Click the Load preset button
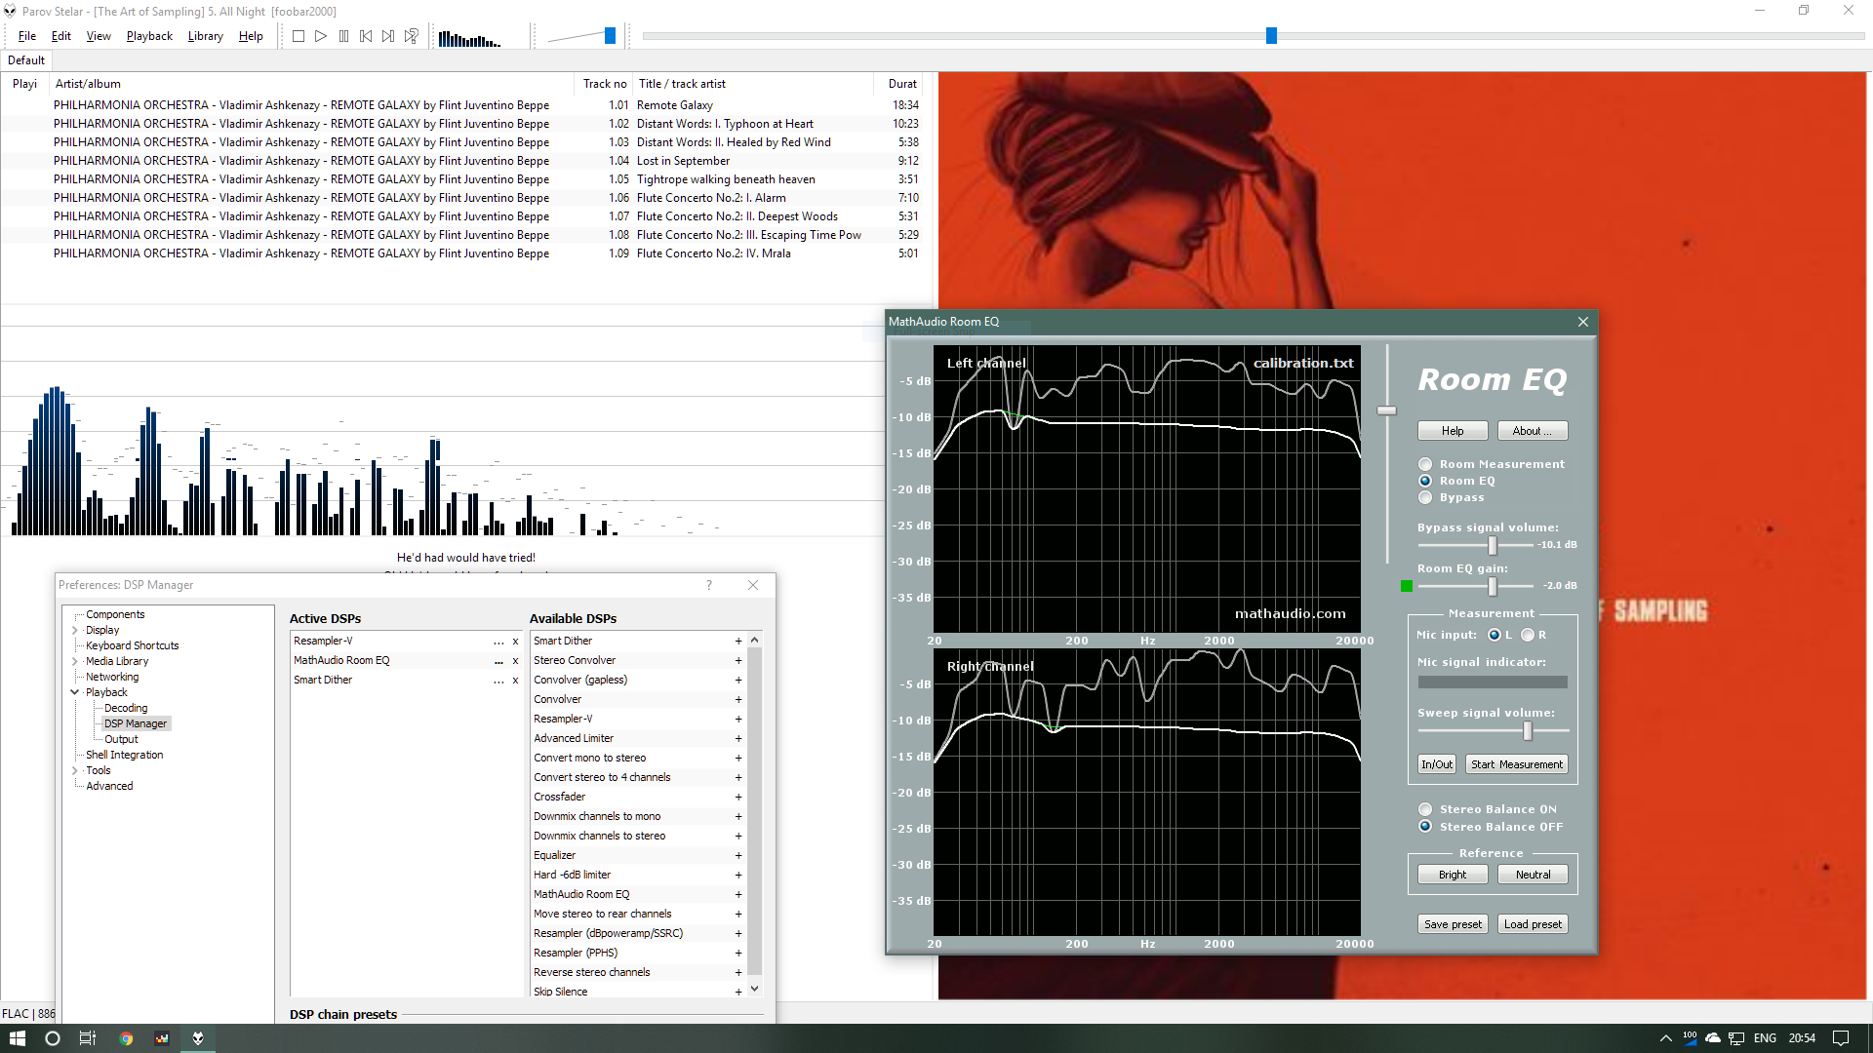 pos(1534,923)
